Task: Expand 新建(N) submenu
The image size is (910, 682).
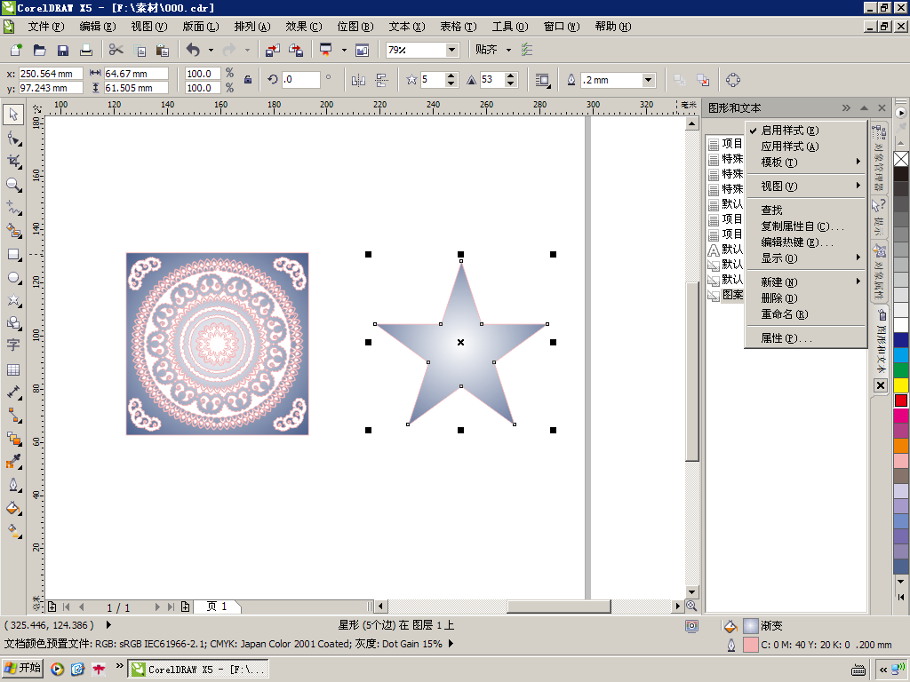Action: 806,282
